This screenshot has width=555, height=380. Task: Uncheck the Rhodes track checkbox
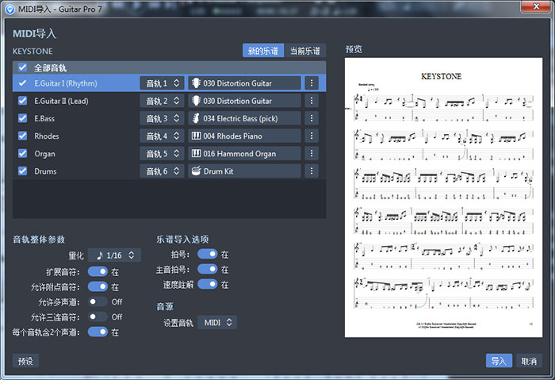click(x=22, y=136)
